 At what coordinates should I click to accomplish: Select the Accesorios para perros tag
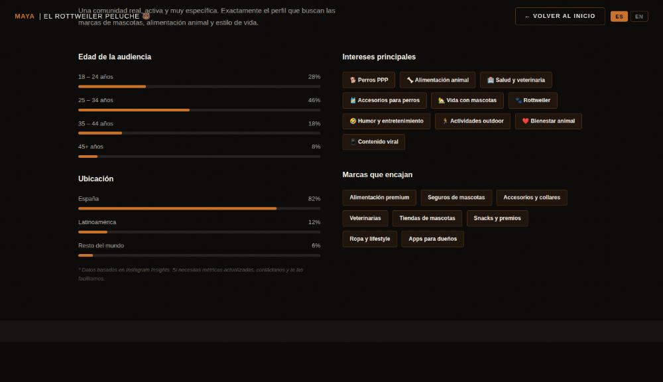[x=385, y=100]
